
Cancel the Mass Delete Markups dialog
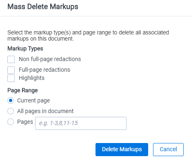168,150
